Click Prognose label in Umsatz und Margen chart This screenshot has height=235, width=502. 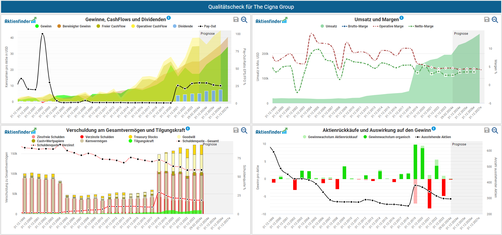point(461,34)
